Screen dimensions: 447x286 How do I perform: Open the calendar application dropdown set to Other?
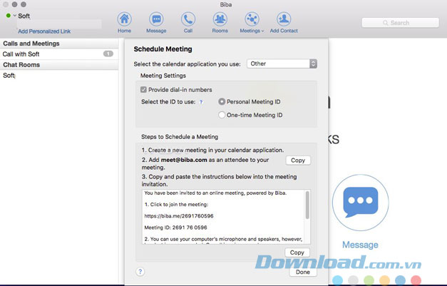pyautogui.click(x=282, y=63)
